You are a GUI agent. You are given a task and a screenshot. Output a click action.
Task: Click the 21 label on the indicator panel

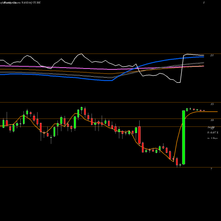point(212,55)
